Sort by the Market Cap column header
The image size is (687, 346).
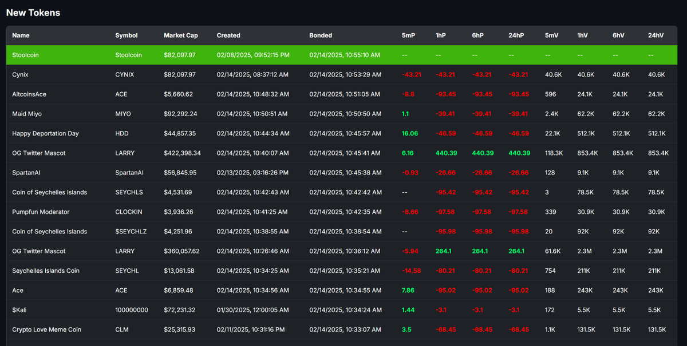[x=181, y=35]
